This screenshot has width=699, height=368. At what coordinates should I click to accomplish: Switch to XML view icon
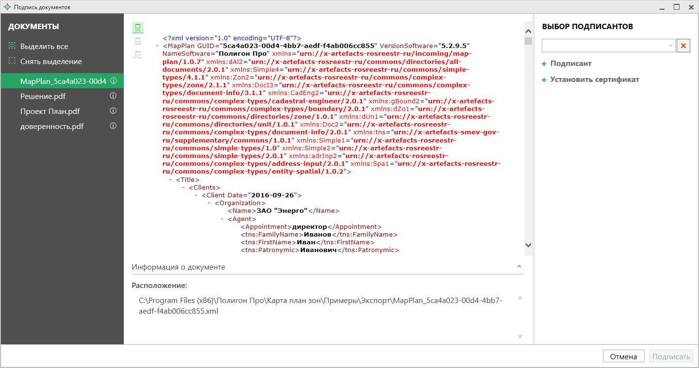click(138, 28)
